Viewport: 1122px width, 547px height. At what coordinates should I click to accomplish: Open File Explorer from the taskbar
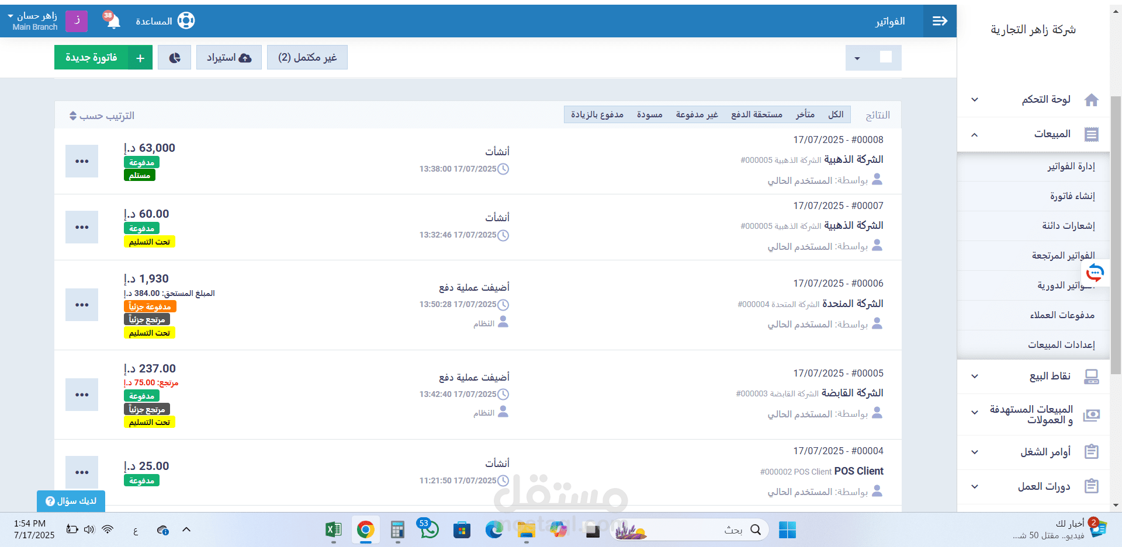pyautogui.click(x=526, y=530)
